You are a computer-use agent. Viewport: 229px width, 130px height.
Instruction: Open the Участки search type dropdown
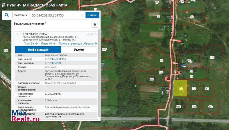(x=21, y=15)
